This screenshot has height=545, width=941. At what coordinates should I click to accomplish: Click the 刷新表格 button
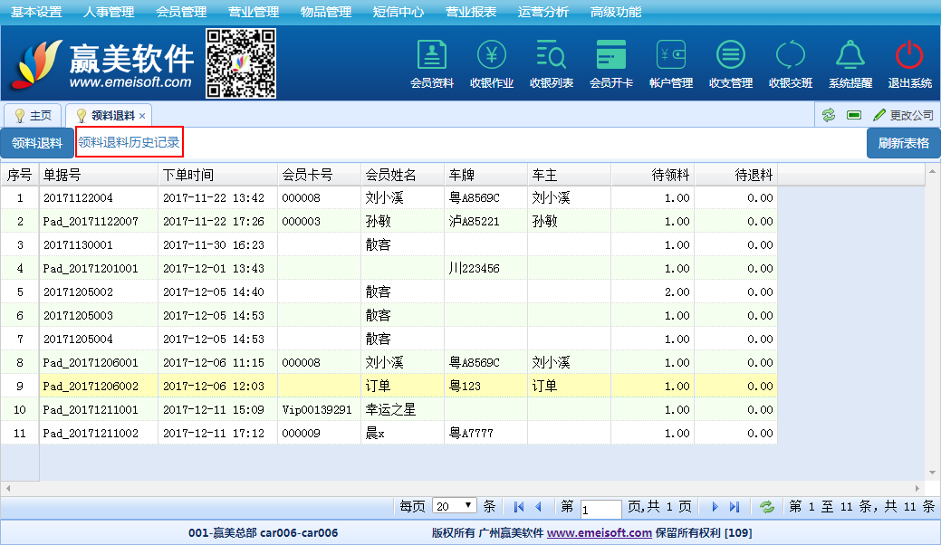tap(903, 143)
